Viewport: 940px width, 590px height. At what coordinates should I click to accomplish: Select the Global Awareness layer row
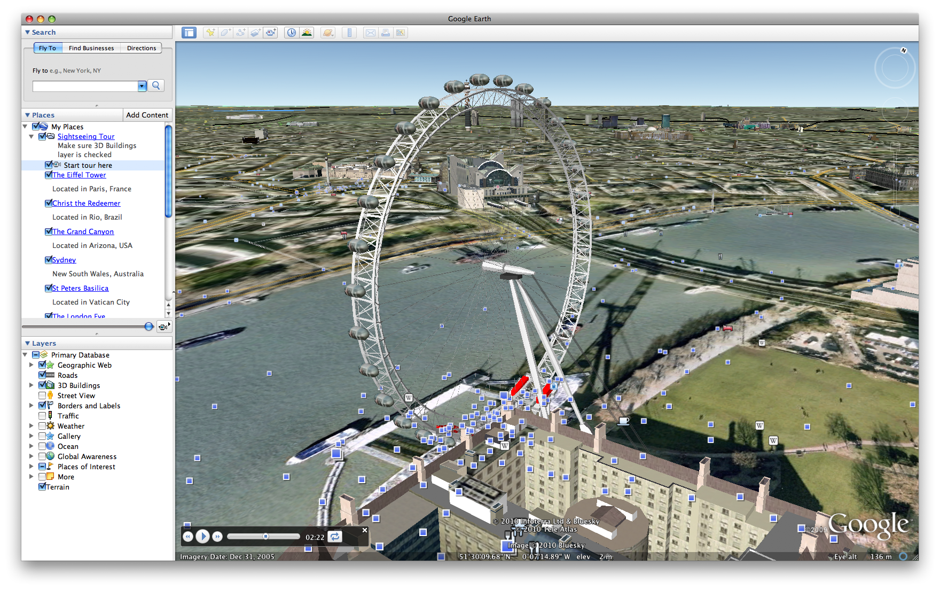87,456
